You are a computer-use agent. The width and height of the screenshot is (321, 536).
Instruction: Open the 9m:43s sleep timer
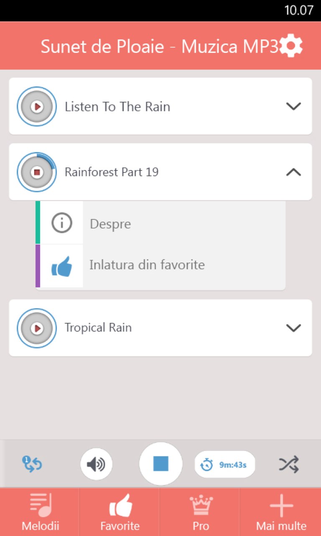(x=225, y=464)
